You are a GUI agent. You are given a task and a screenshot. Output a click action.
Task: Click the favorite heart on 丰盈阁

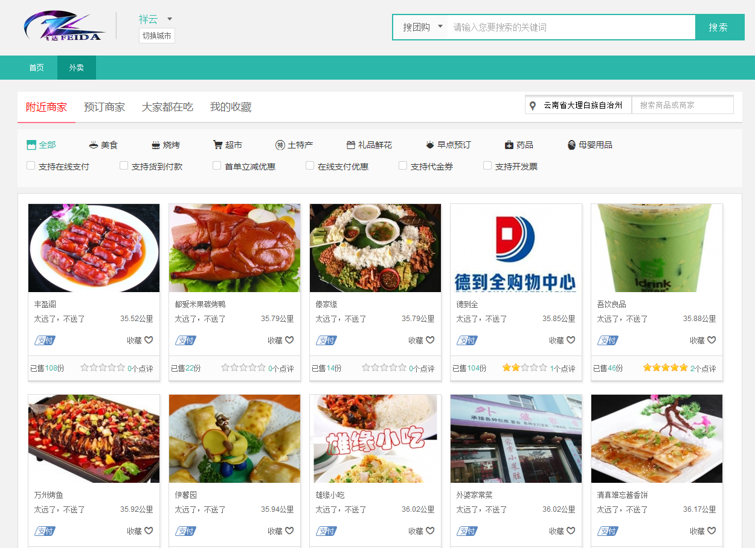pos(149,340)
